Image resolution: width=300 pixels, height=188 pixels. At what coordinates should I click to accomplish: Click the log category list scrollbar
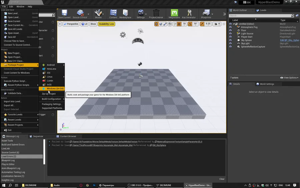coord(44,152)
